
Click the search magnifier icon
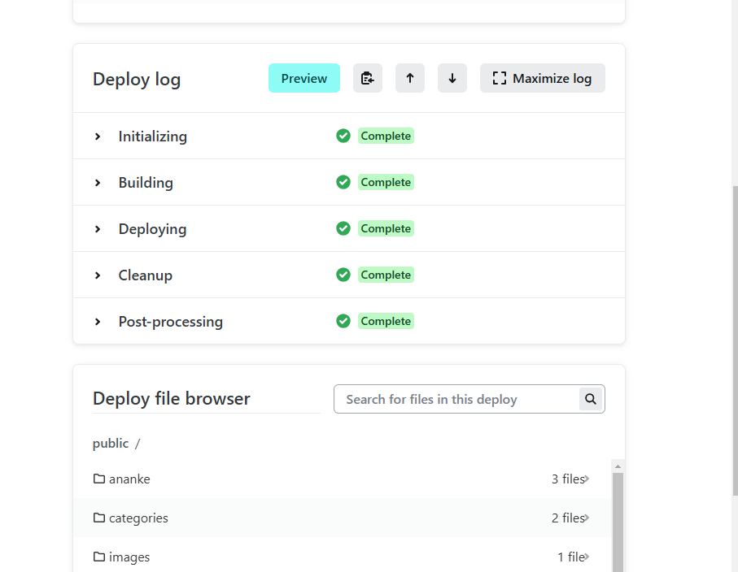click(x=591, y=399)
